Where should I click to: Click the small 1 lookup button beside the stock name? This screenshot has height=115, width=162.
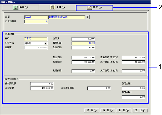pyautogui.click(x=88, y=17)
